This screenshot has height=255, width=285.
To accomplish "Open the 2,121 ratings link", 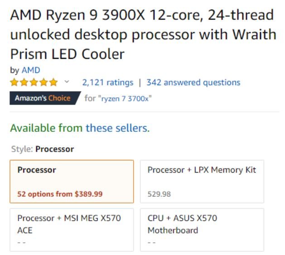I will 107,82.
